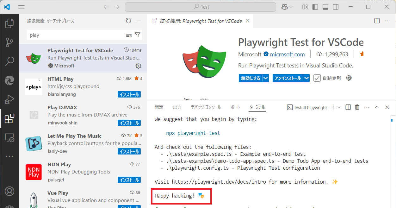The image size is (396, 208).
Task: Select the Run and Debug icon
Action: [9, 99]
